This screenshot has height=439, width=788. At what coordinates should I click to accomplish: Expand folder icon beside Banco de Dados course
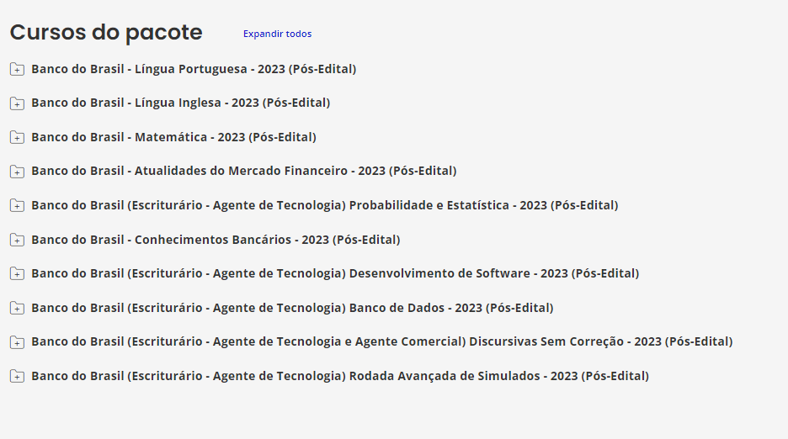point(17,308)
